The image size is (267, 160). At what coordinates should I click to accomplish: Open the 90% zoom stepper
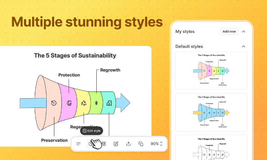(x=156, y=144)
